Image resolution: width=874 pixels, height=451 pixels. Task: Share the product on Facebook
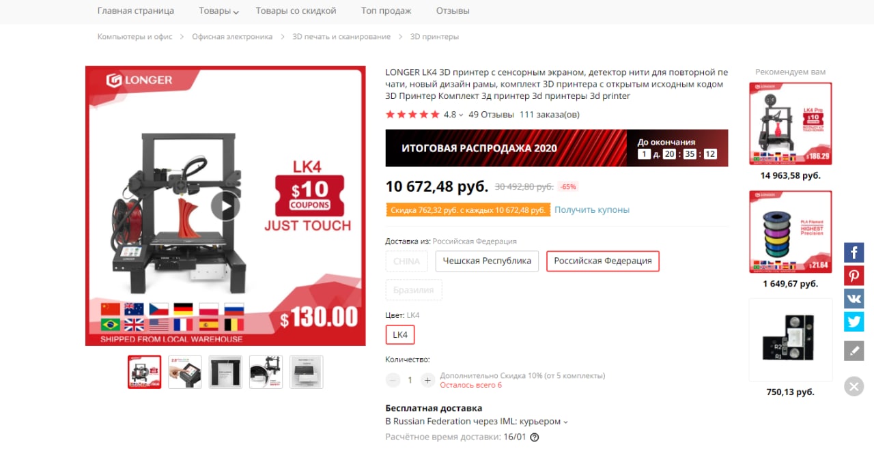click(854, 252)
